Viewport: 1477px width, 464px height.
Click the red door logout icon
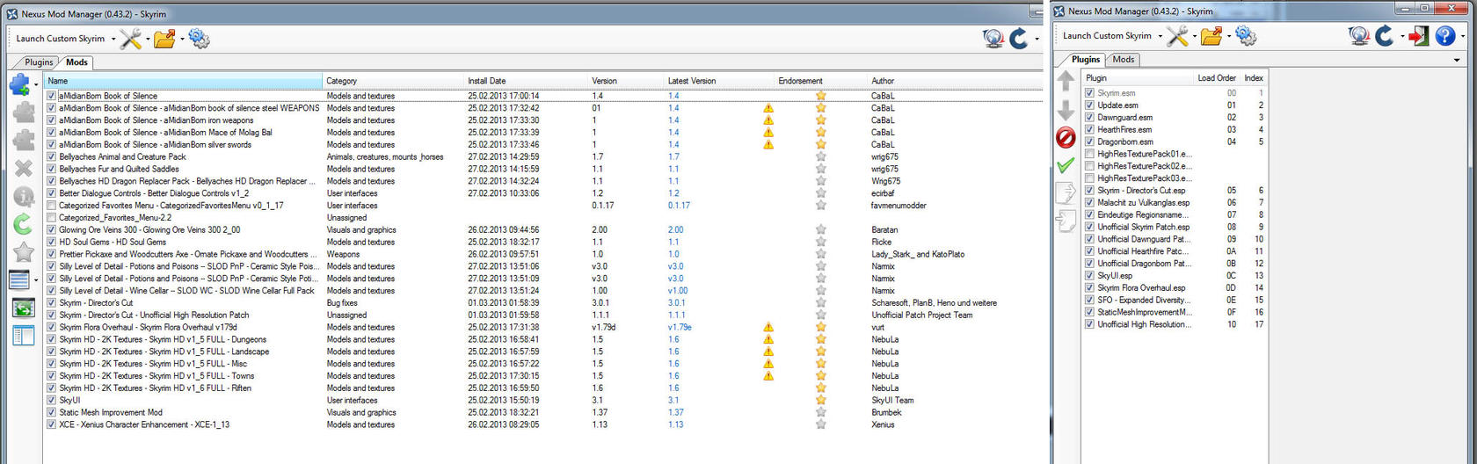(x=1417, y=36)
